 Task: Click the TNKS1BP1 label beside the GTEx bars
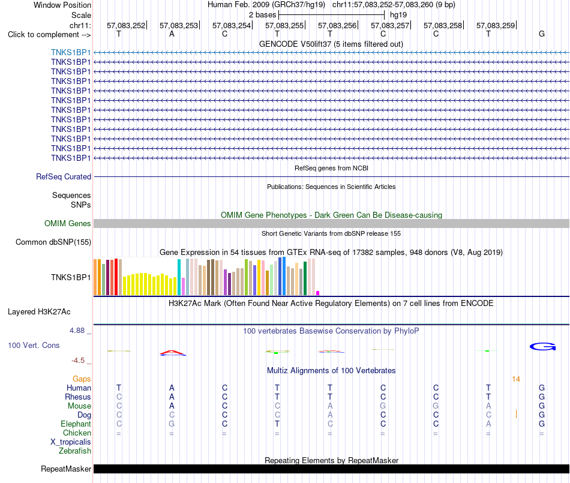click(71, 277)
